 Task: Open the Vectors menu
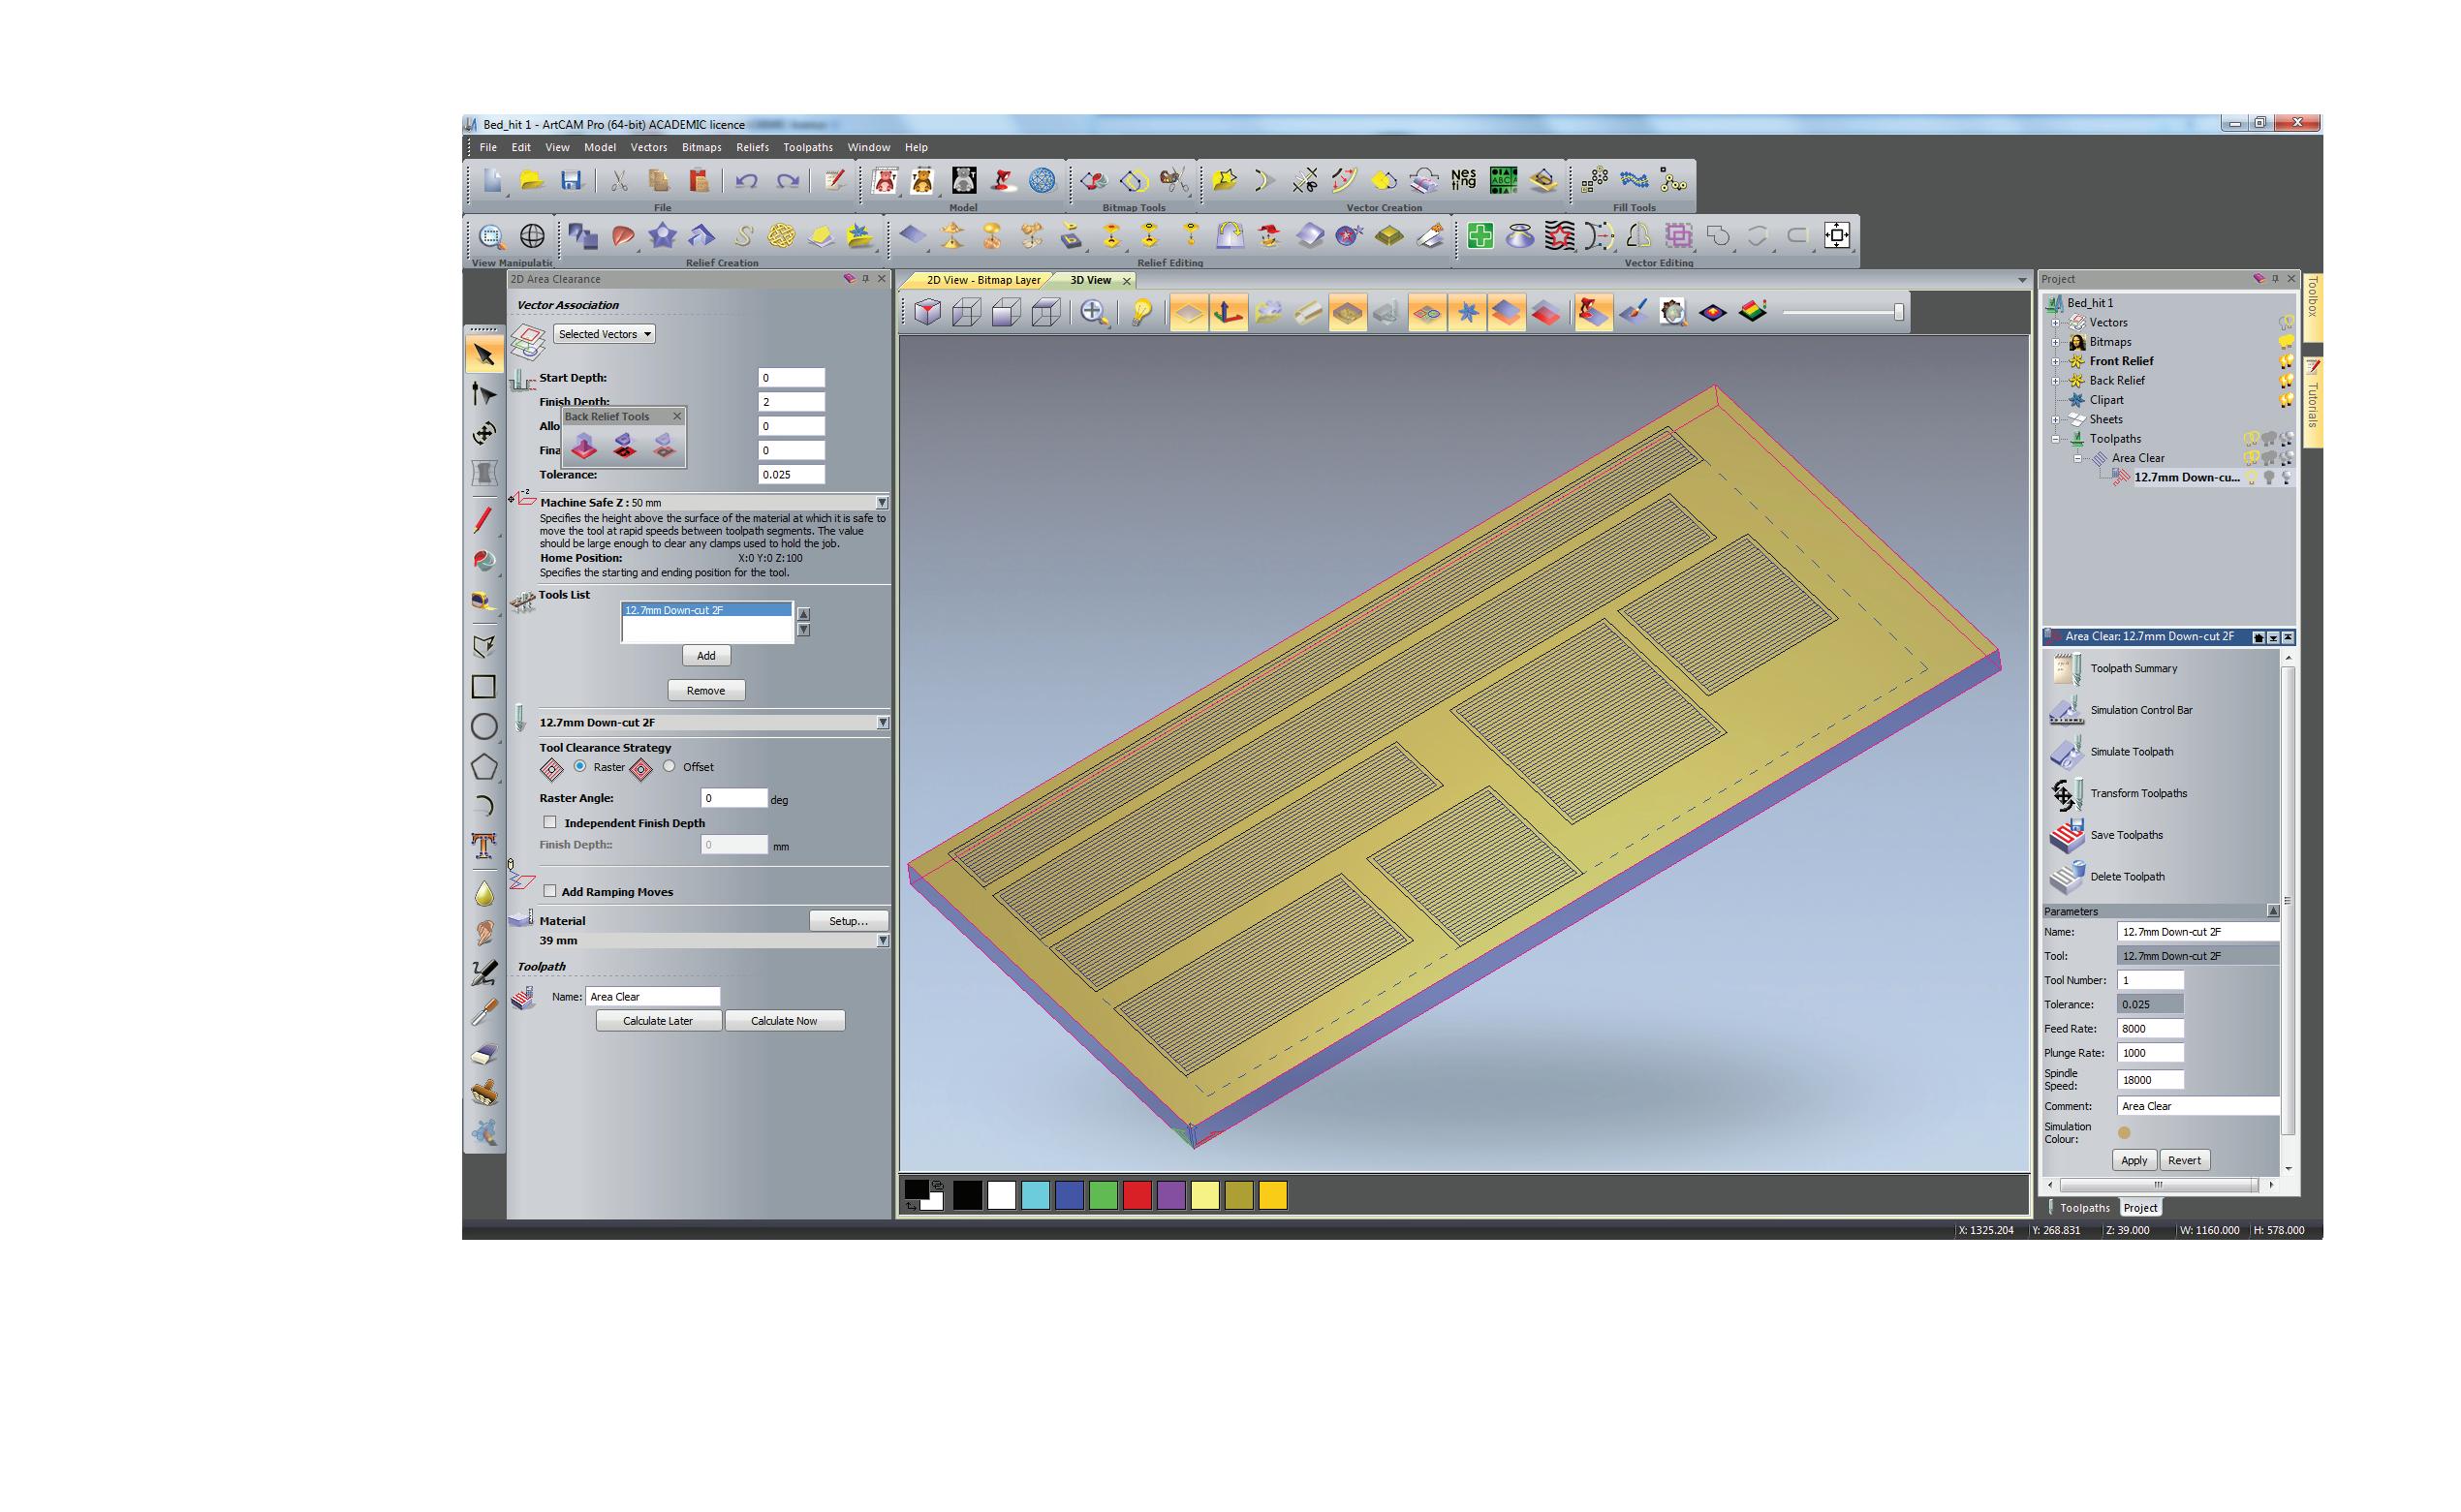pyautogui.click(x=649, y=147)
